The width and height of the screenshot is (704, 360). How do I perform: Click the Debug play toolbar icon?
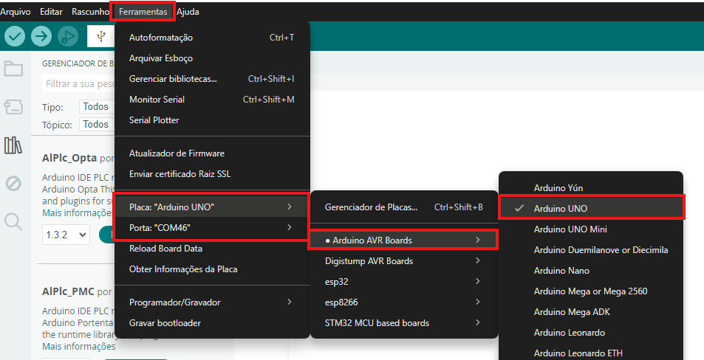(x=68, y=36)
